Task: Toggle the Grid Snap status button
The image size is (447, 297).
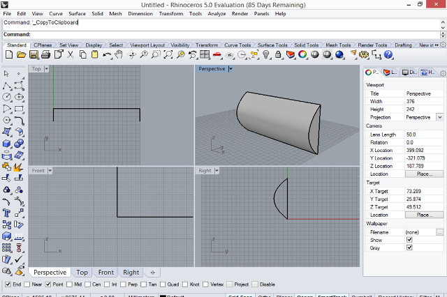Action: pos(240,296)
